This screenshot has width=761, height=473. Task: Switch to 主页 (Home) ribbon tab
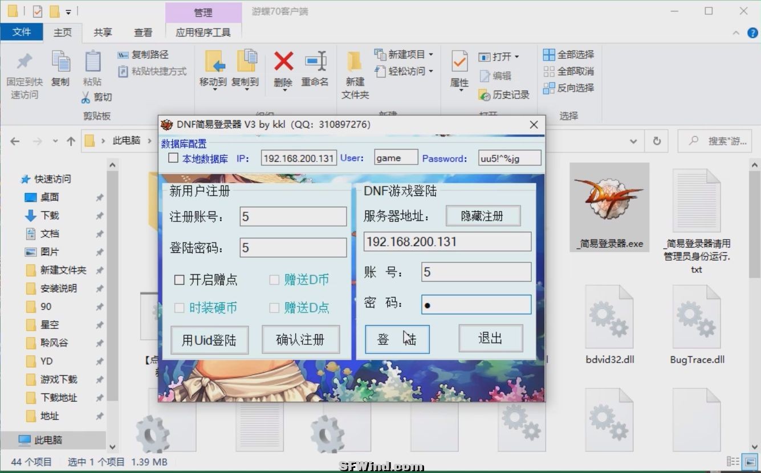click(63, 32)
